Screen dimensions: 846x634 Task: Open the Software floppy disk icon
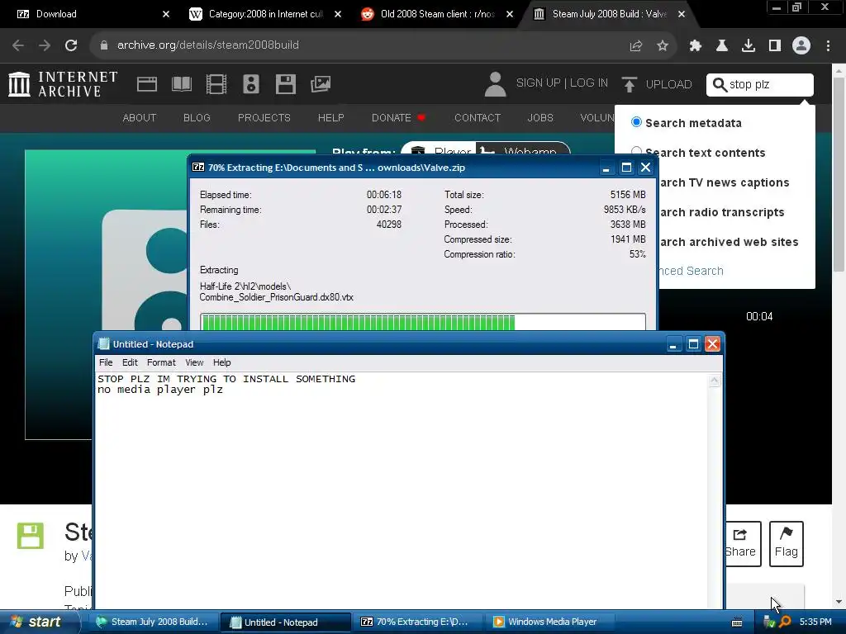pyautogui.click(x=285, y=84)
